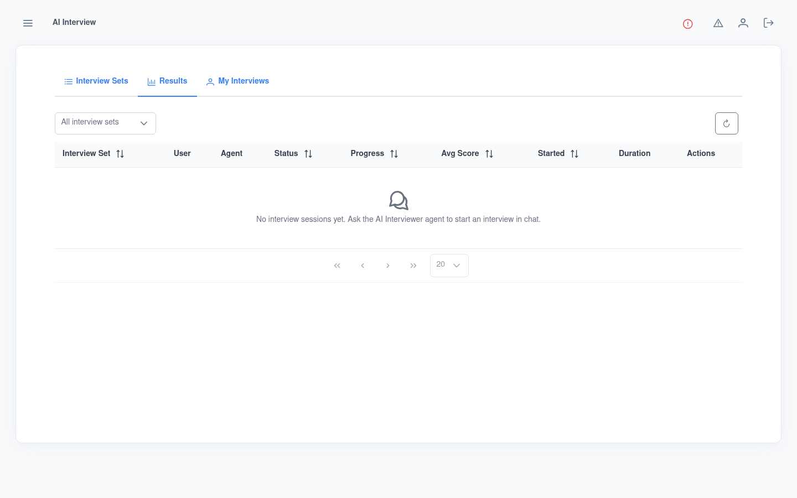Sort by Progress column arrows
The image size is (797, 498).
coord(394,154)
